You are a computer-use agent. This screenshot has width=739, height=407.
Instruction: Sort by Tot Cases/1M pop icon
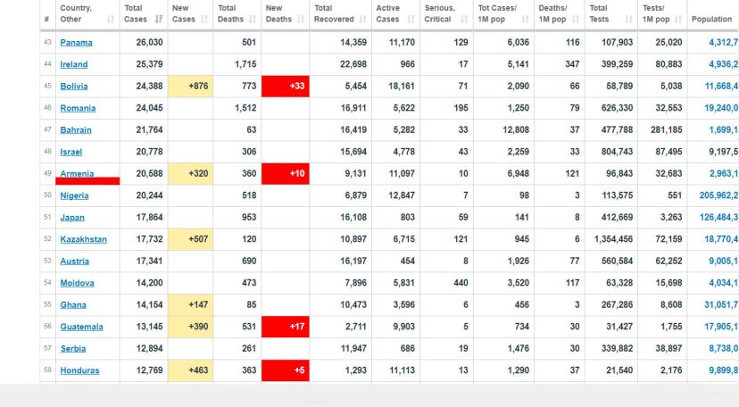pyautogui.click(x=526, y=20)
